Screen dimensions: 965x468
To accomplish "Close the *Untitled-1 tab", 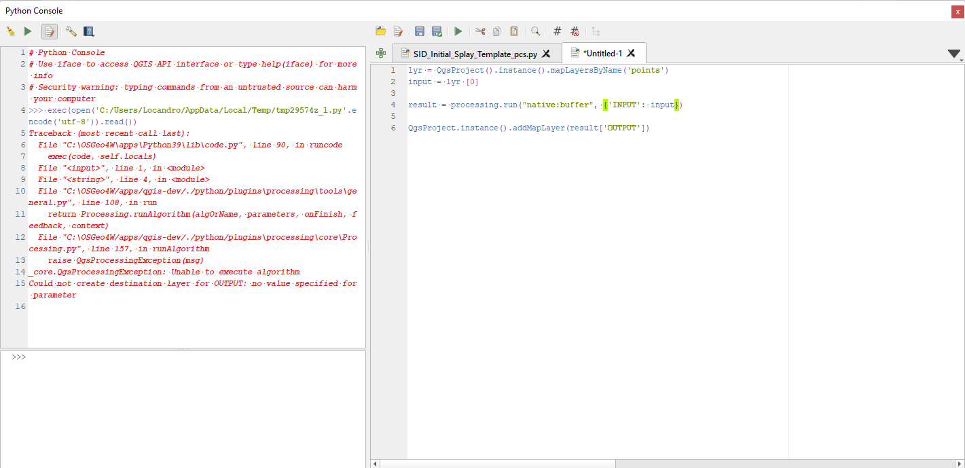I will [631, 53].
